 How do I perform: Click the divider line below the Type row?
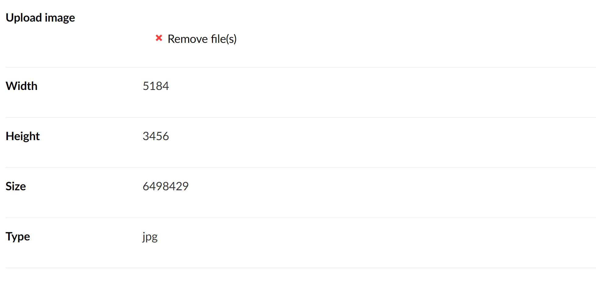[298, 268]
